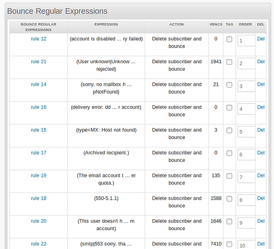Tick the tag checkbox for rule 15
This screenshot has width=274, height=249.
[x=229, y=130]
